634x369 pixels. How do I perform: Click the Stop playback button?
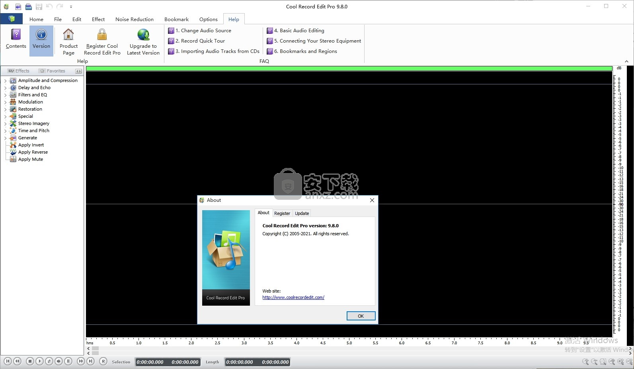[x=30, y=361]
